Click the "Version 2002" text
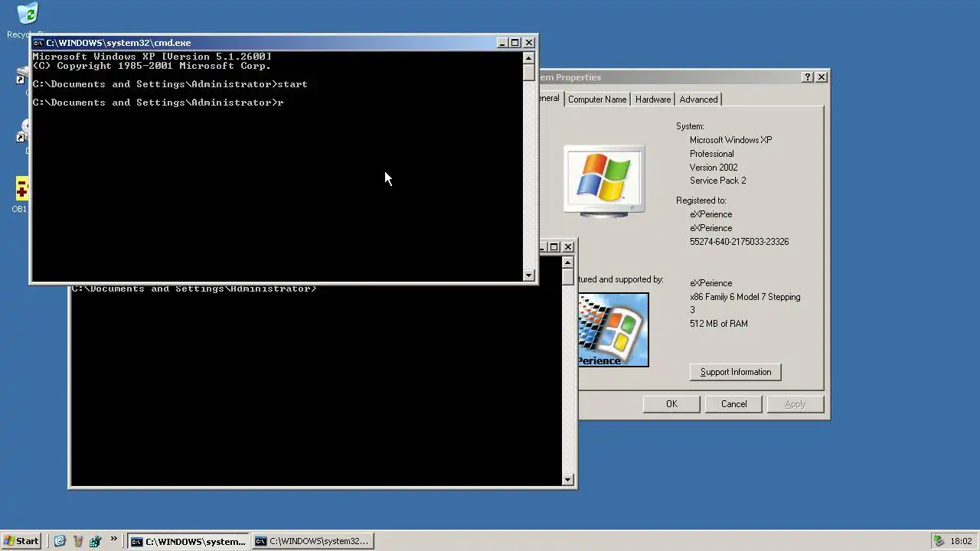This screenshot has width=980, height=551. pos(714,168)
